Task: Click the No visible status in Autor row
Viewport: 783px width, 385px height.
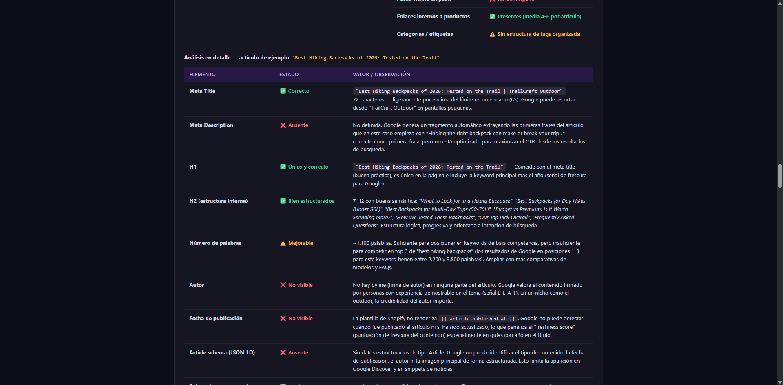Action: click(x=301, y=285)
